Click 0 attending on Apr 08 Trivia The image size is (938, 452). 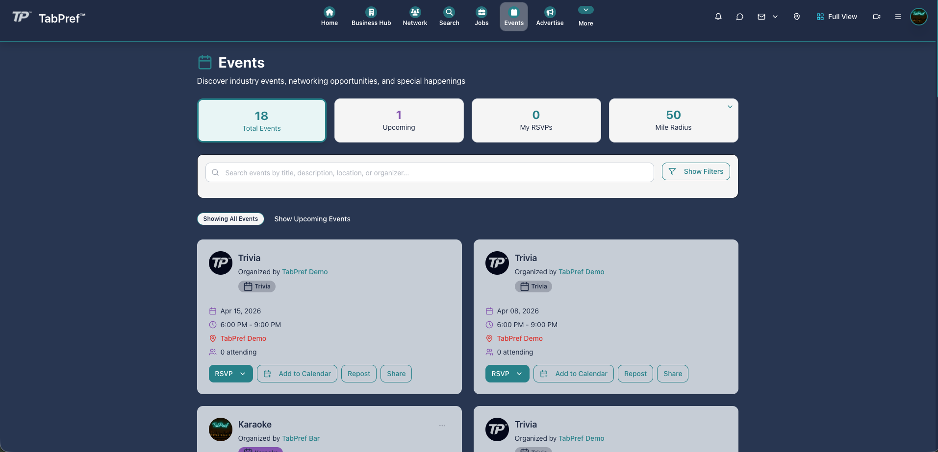coord(515,352)
